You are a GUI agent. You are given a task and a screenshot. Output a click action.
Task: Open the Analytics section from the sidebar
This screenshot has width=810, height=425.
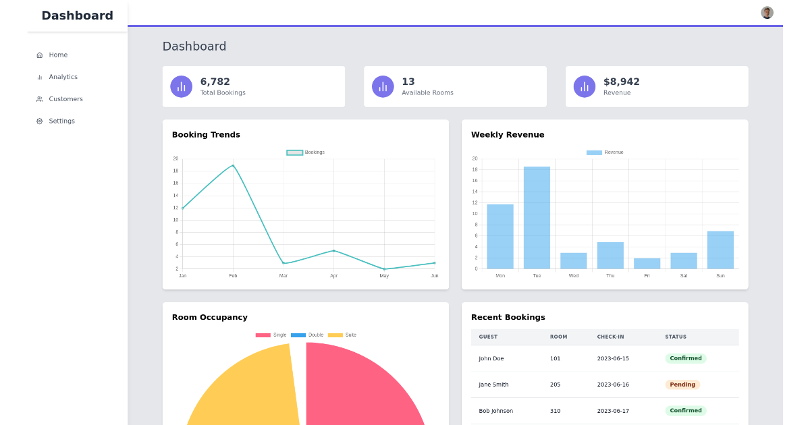[x=39, y=77]
